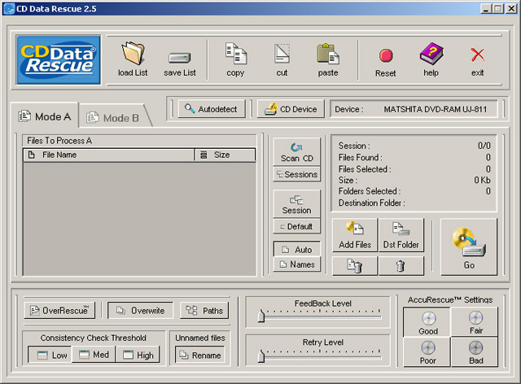This screenshot has width=521, height=384.
Task: Select Low consistency check threshold
Action: pos(50,355)
